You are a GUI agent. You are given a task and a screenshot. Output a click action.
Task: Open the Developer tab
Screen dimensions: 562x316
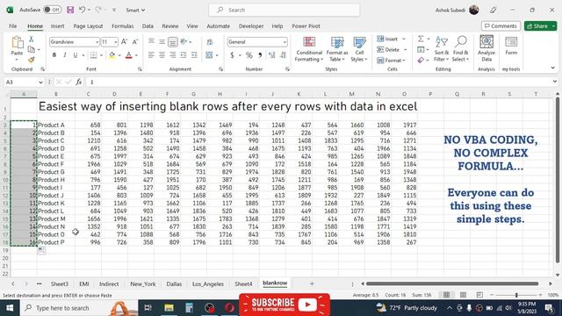(251, 26)
